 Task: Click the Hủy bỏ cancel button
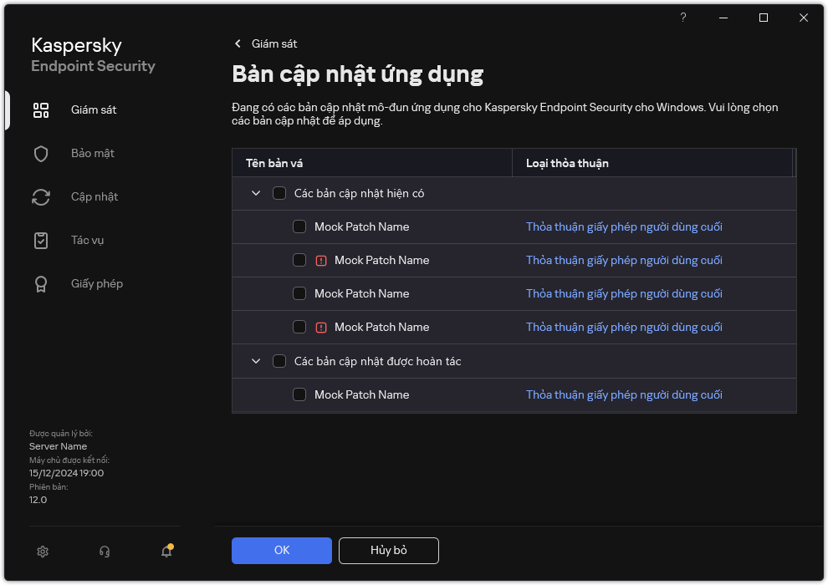(388, 551)
